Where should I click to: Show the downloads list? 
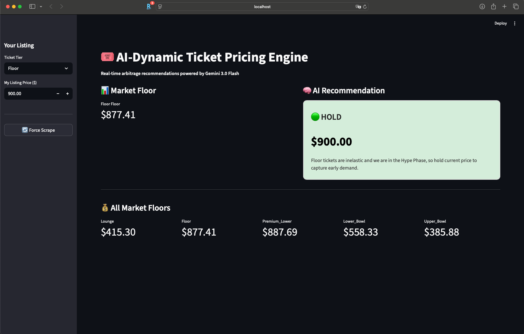tap(482, 7)
